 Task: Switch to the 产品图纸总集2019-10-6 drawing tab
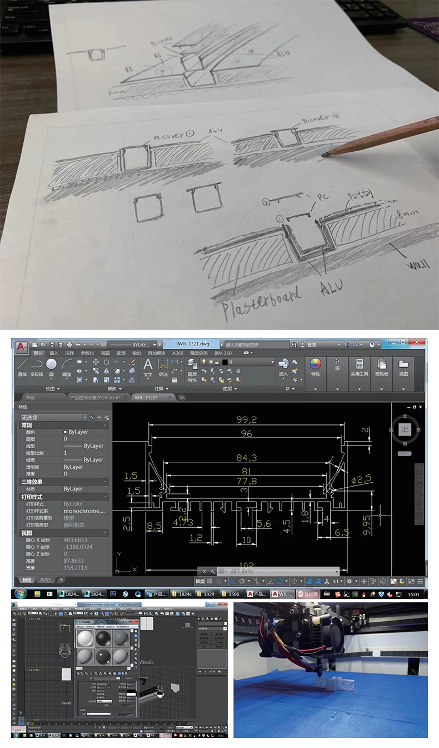coord(92,398)
